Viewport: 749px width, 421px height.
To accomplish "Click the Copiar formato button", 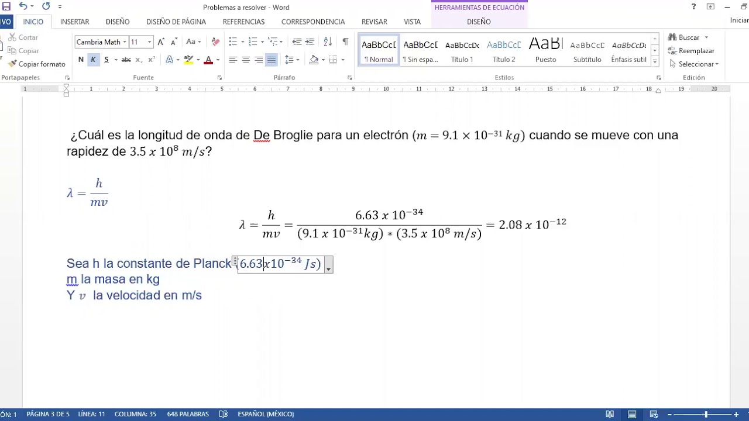I will 37,64.
